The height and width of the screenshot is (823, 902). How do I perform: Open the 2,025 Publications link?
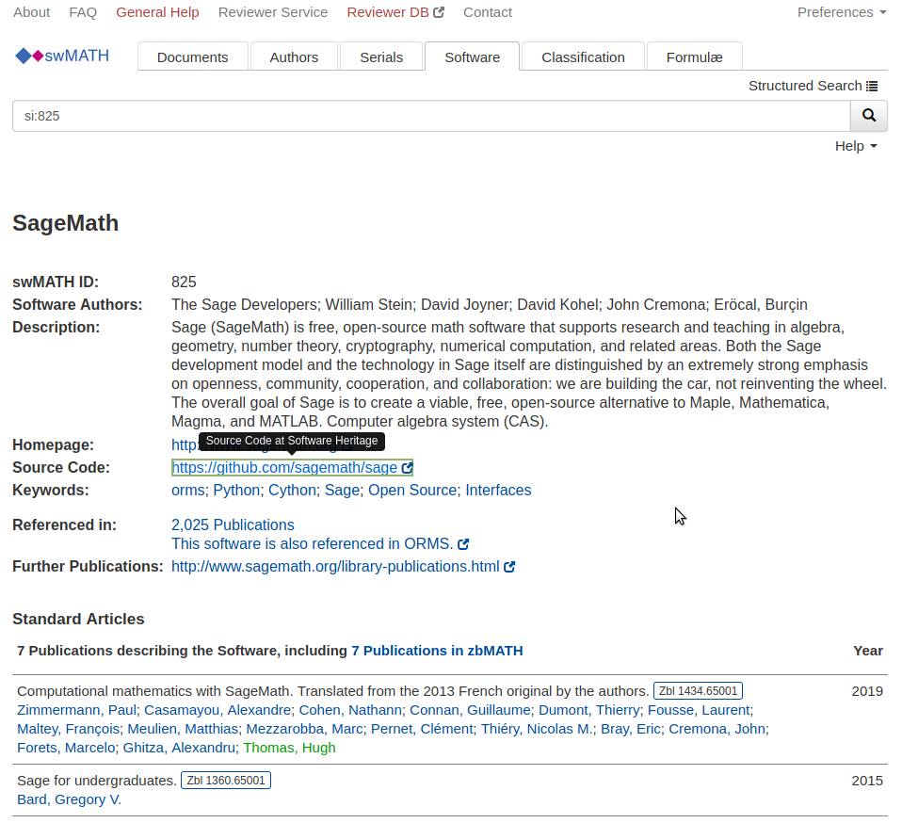233,524
